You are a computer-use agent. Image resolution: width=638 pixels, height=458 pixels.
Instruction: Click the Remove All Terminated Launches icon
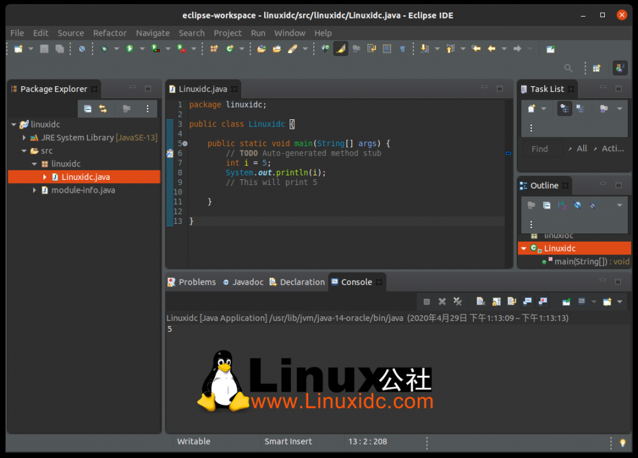[457, 302]
